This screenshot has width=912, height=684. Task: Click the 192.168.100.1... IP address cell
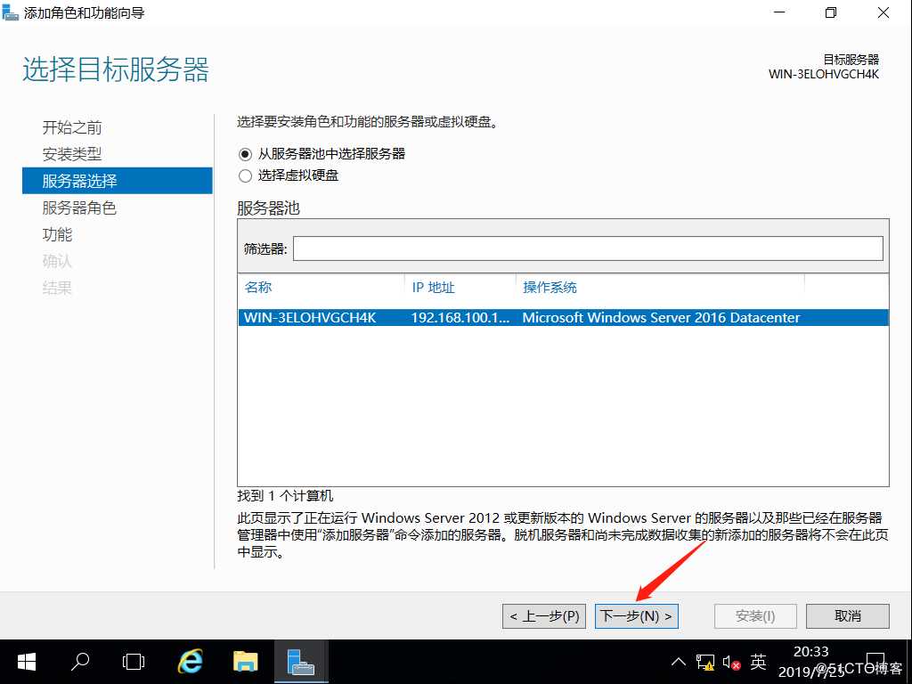point(460,318)
